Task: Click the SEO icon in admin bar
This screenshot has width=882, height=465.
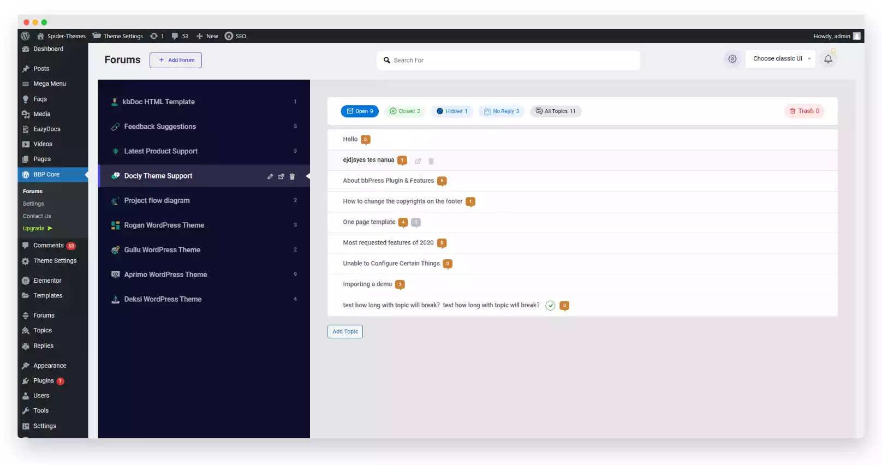Action: (229, 36)
